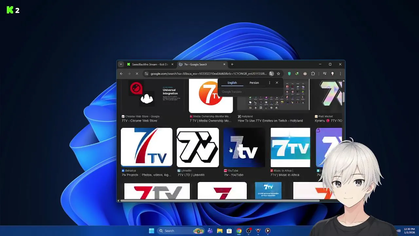The image size is (419, 236).
Task: Switch to SaeedBackfire Stream Kick tab
Action: [x=150, y=64]
